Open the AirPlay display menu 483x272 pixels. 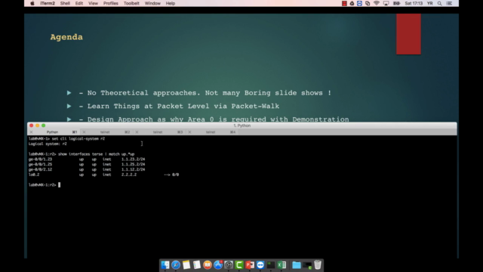point(386,3)
